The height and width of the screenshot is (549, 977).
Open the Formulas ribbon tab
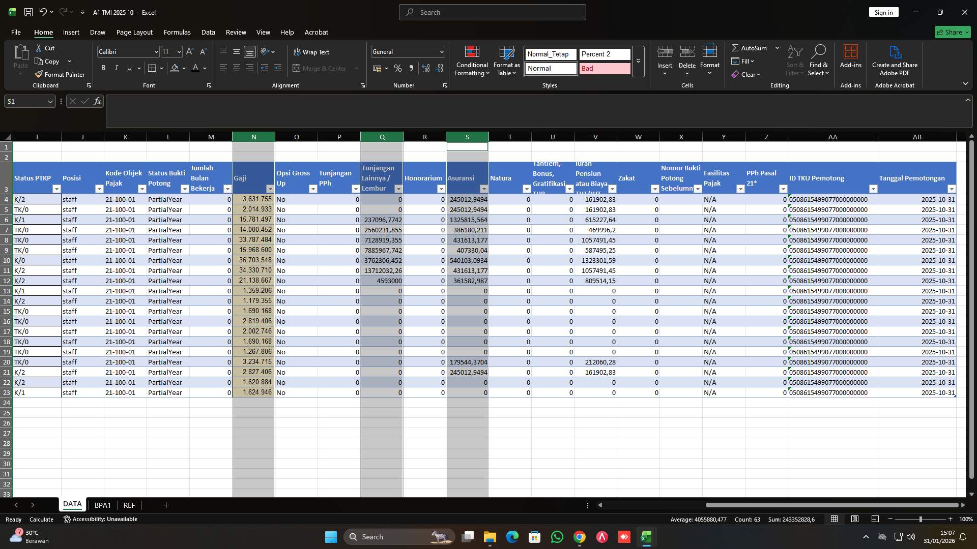pos(177,32)
